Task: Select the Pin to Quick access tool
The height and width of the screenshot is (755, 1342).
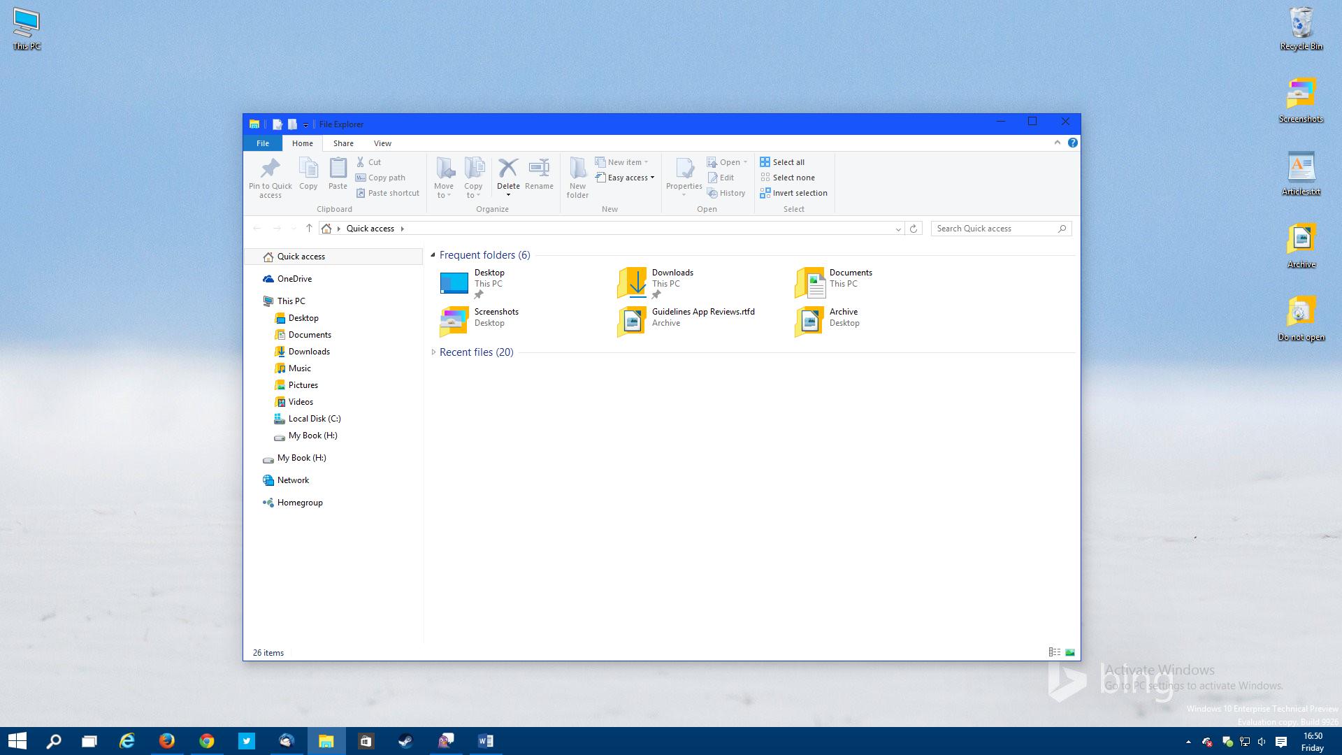Action: 270,177
